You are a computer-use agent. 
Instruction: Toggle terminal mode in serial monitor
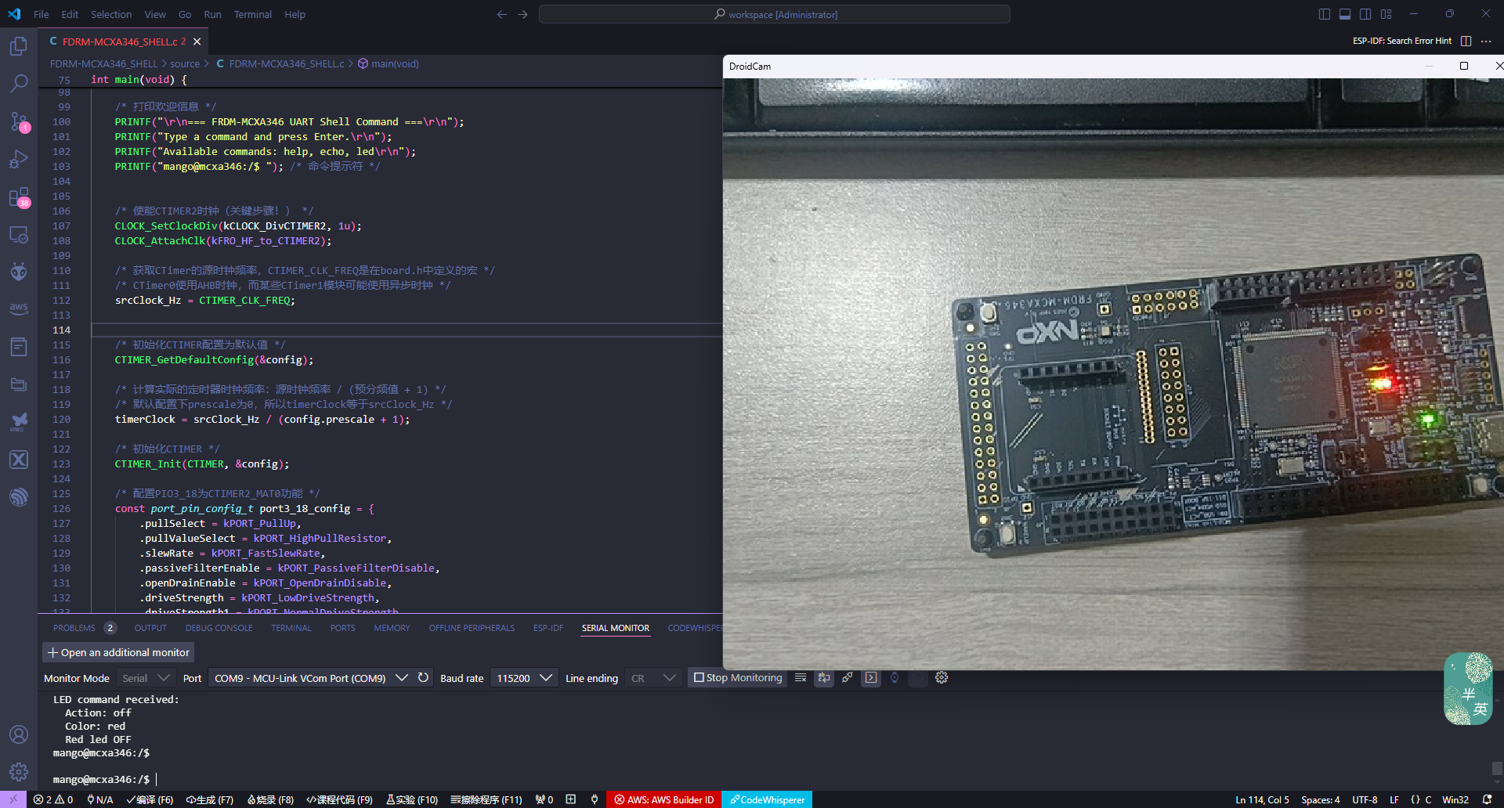[x=870, y=678]
